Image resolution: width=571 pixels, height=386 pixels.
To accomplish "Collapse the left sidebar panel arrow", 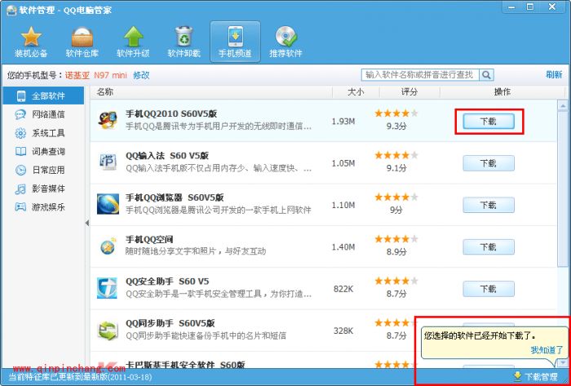I will tap(86, 223).
